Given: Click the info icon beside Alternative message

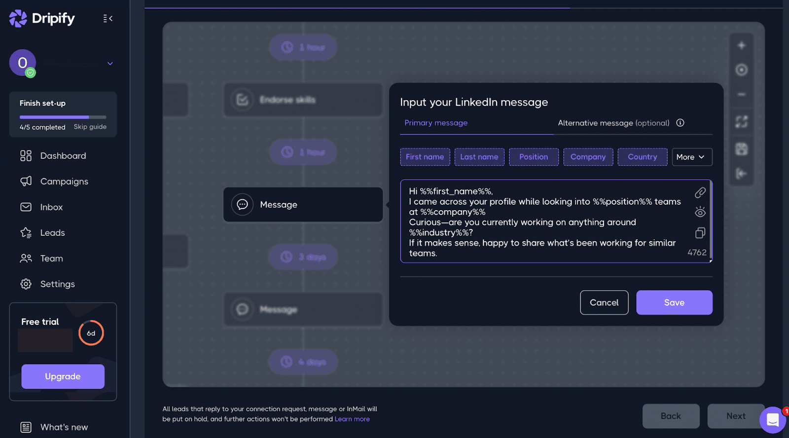Looking at the screenshot, I should point(680,123).
